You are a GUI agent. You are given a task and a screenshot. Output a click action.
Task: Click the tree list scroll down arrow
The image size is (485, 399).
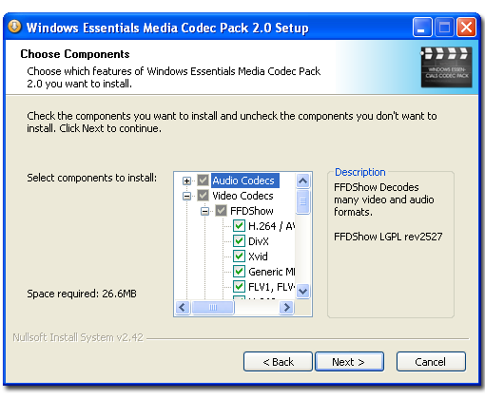pyautogui.click(x=302, y=291)
